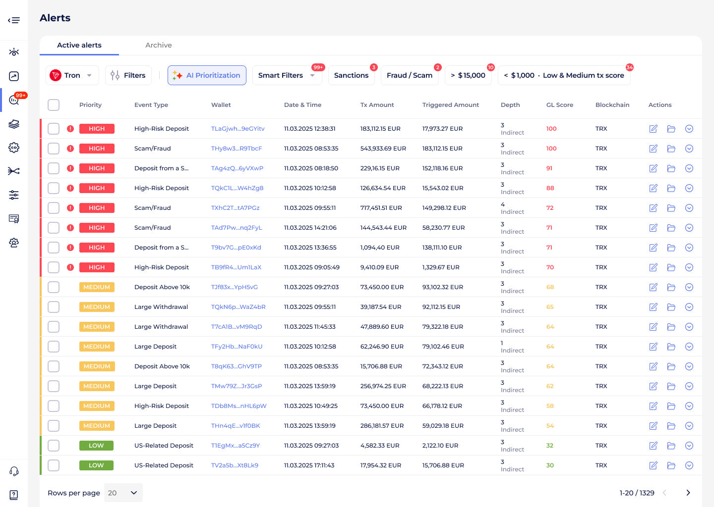Open wallet link TQkC1L...W4hZg8
714x507 pixels.
point(237,188)
